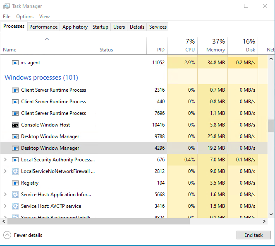Sort by the CPU column header

click(x=182, y=46)
